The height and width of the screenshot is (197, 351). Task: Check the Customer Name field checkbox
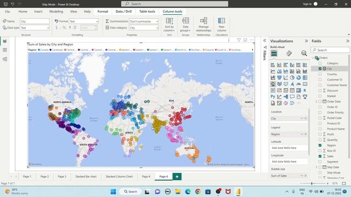coord(320,85)
